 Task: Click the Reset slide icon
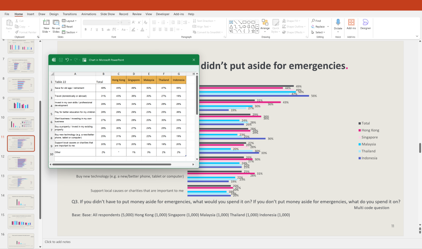pos(64,26)
